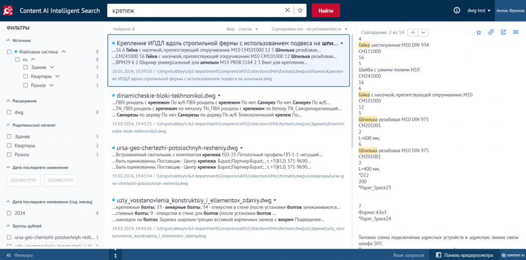Click the second DD.MM.YYYY date field
The height and width of the screenshot is (260, 526).
point(61,180)
